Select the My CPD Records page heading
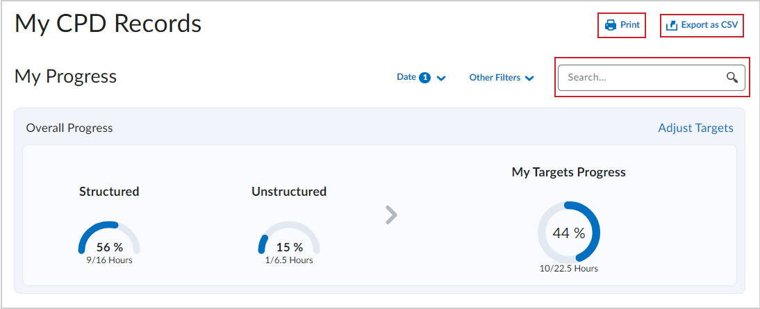This screenshot has width=760, height=309. pyautogui.click(x=108, y=24)
